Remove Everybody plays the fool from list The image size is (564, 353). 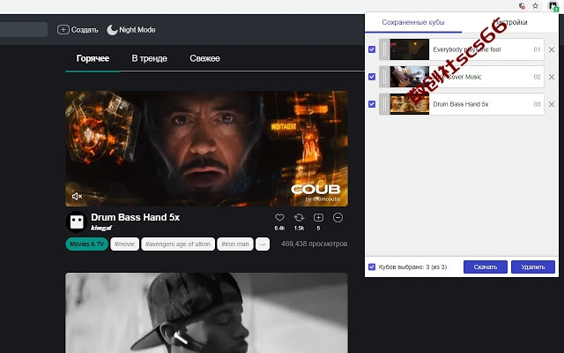[x=552, y=49]
